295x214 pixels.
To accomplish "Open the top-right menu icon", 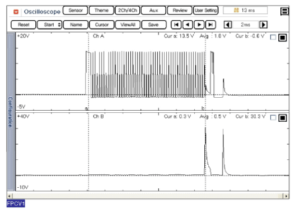I will tap(284, 11).
